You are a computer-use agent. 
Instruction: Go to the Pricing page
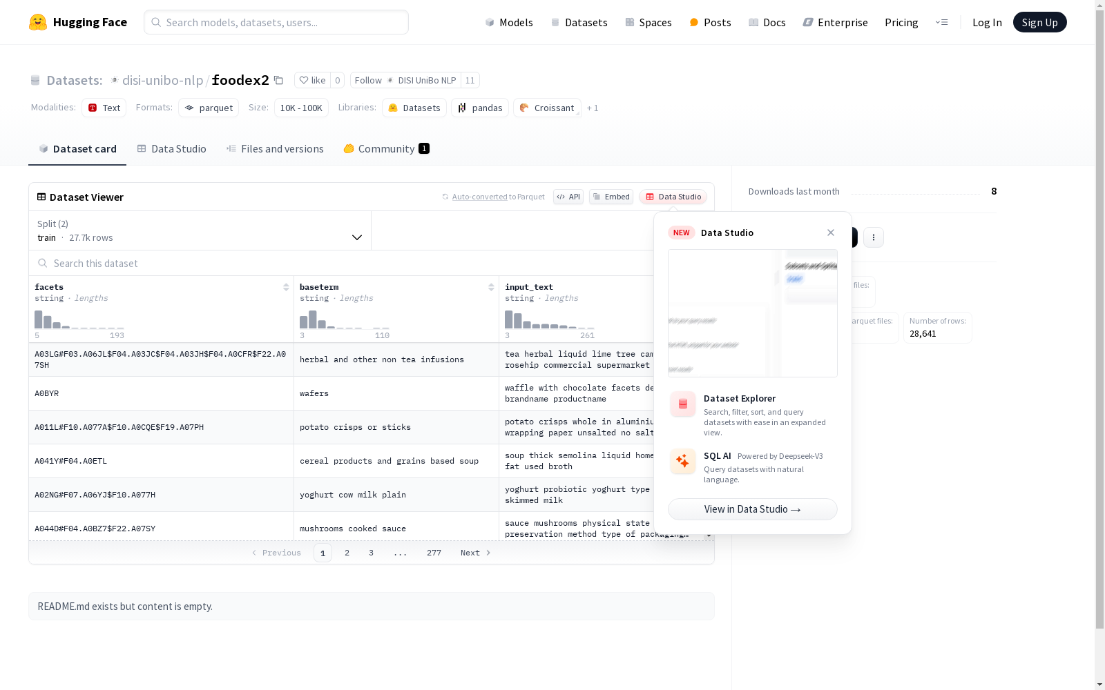pos(901,22)
